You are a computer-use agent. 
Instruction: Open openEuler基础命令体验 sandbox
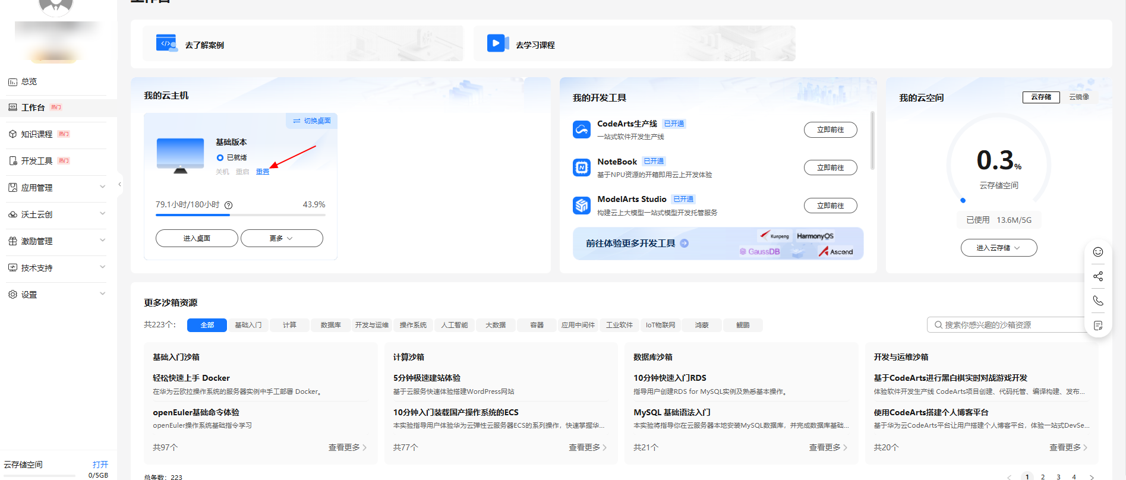[196, 412]
